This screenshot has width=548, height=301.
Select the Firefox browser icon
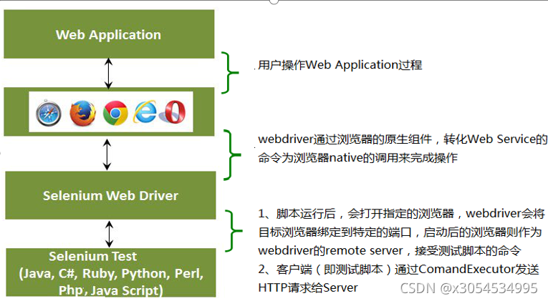(83, 113)
